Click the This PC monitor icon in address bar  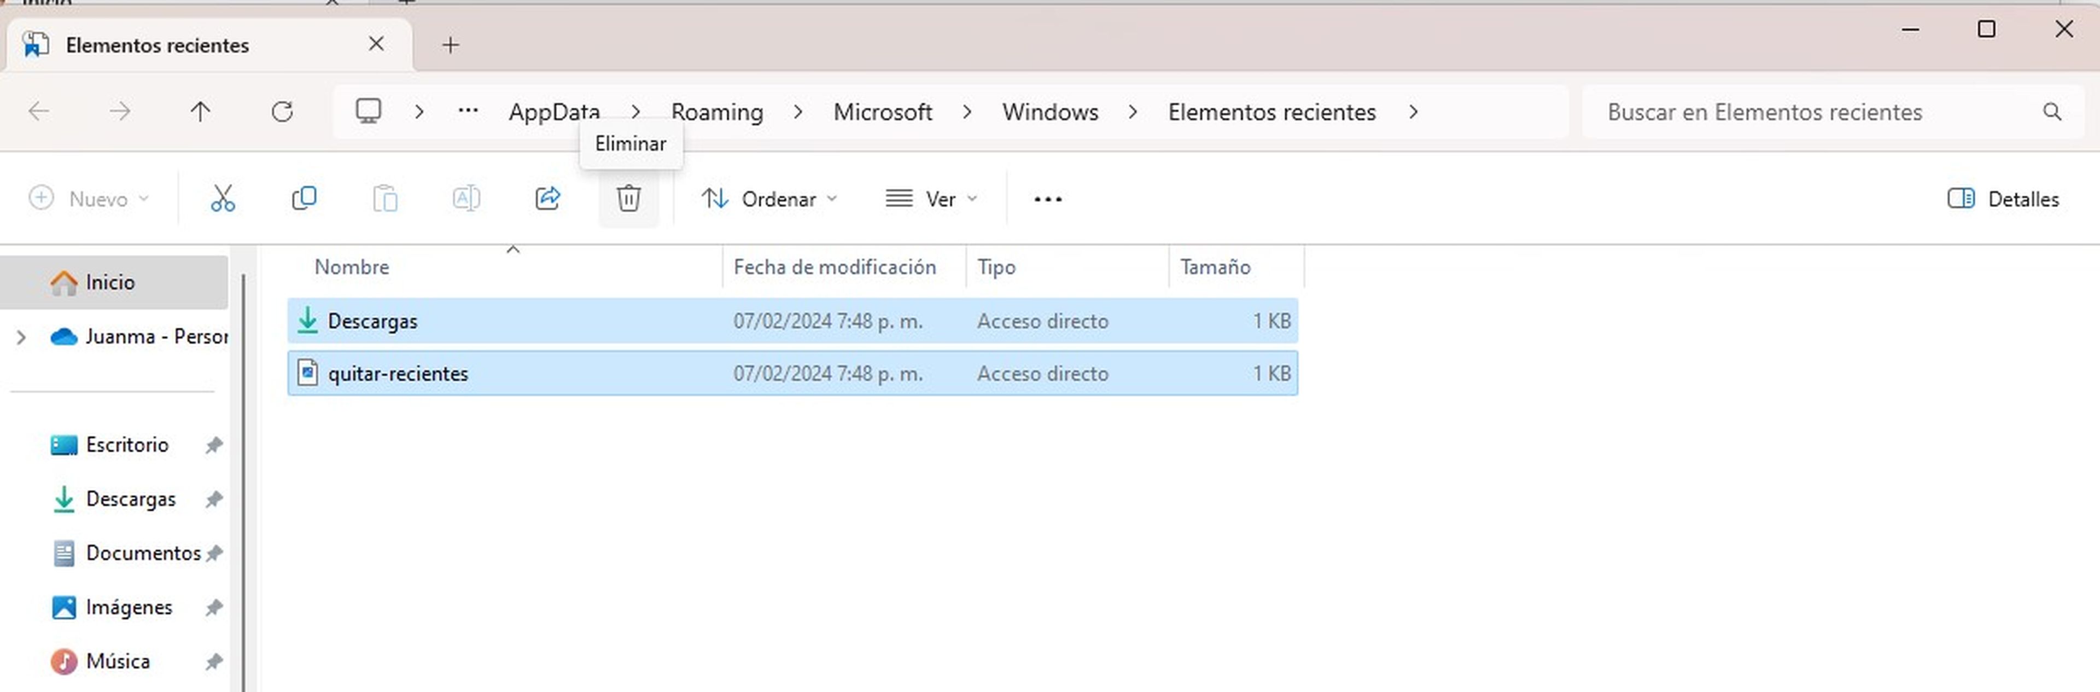369,111
